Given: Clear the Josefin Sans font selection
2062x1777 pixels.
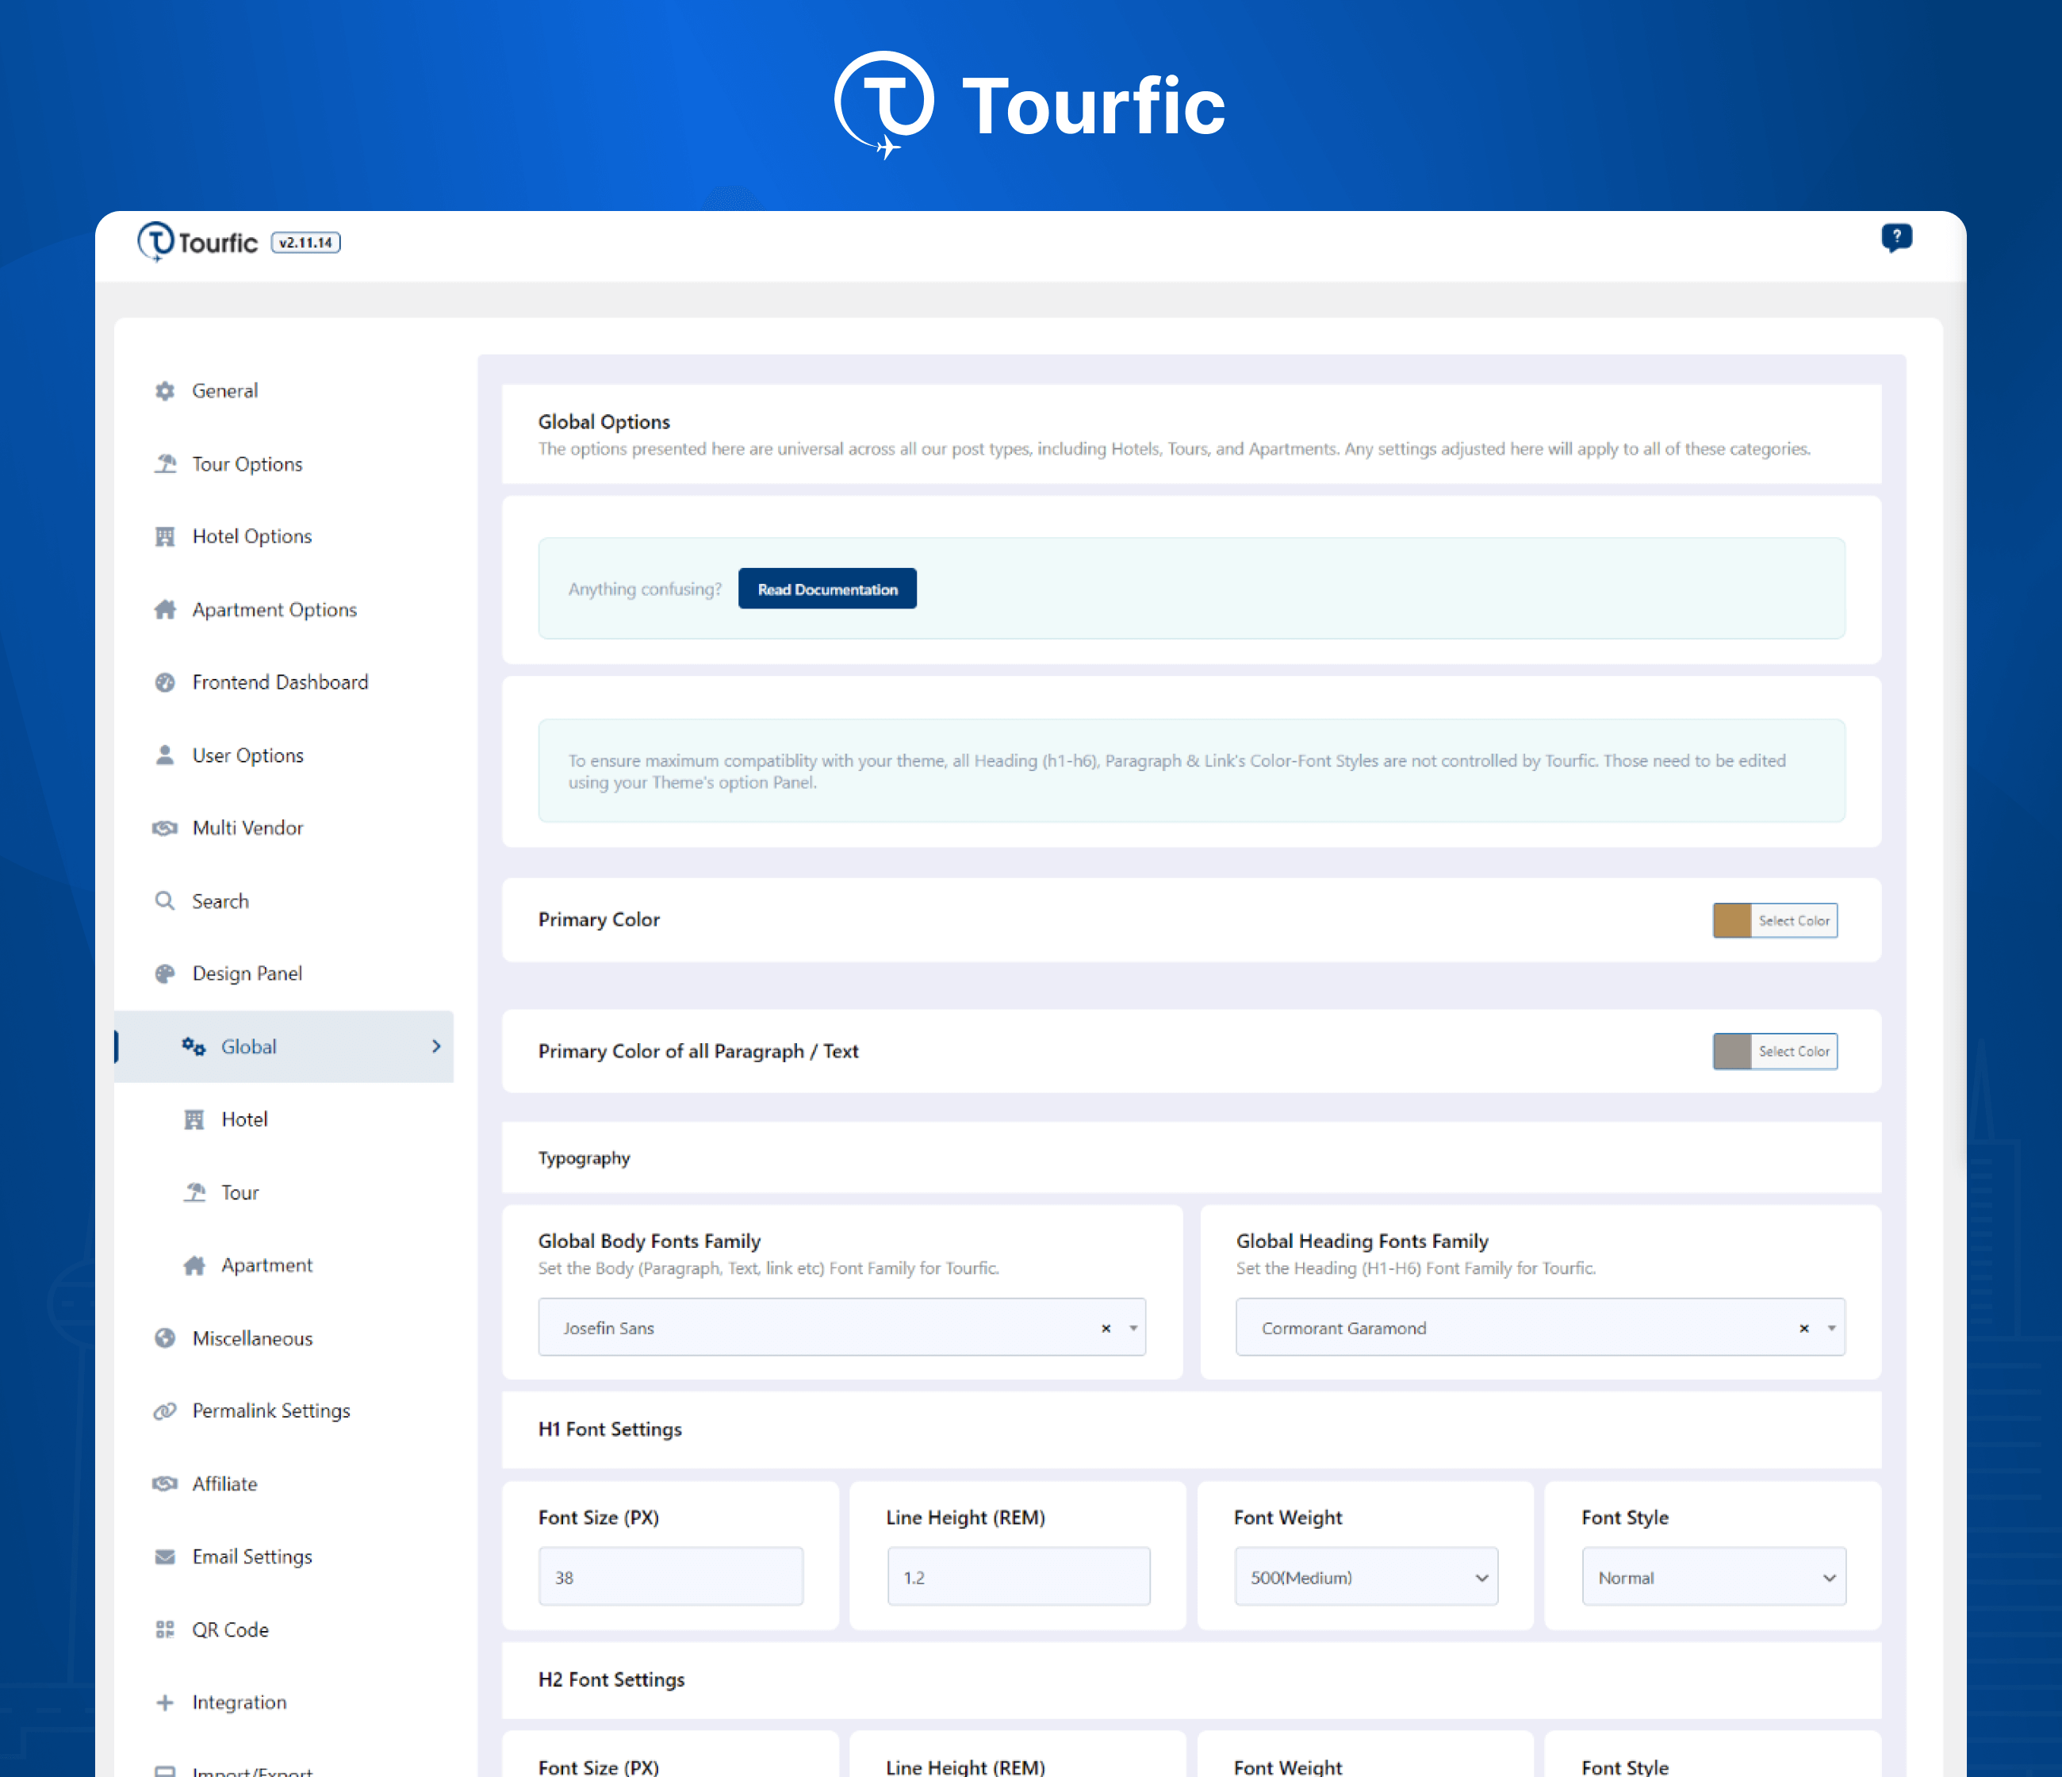Looking at the screenshot, I should (x=1106, y=1328).
